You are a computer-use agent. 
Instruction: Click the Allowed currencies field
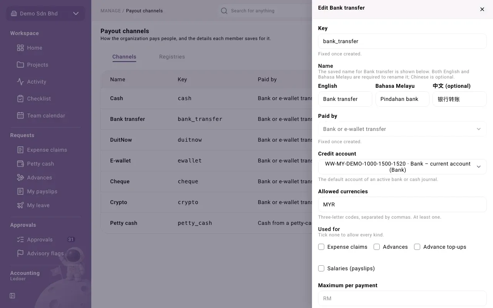point(402,204)
